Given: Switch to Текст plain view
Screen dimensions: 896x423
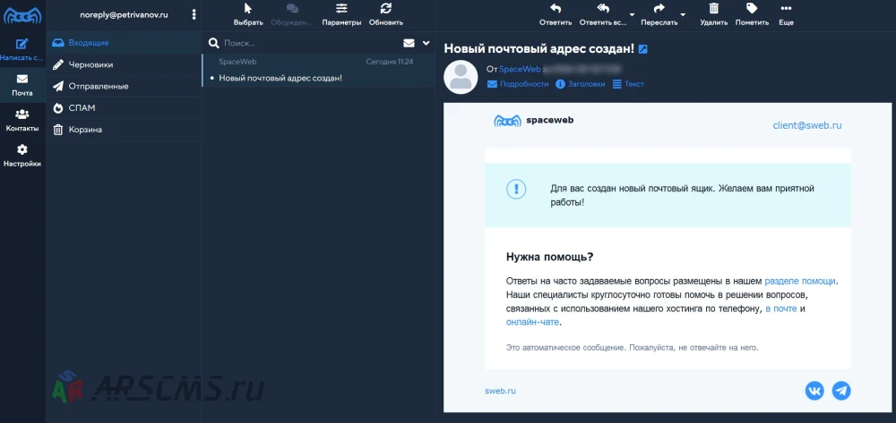Looking at the screenshot, I should 628,84.
